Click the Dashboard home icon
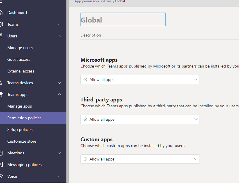239x183 pixels. (1, 13)
